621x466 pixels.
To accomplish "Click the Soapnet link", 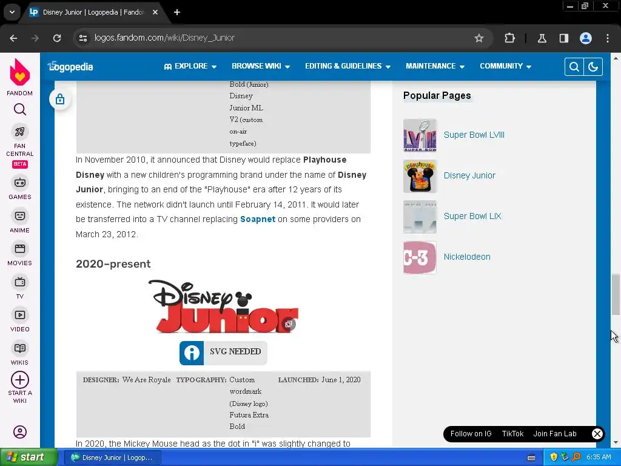I will pos(257,219).
